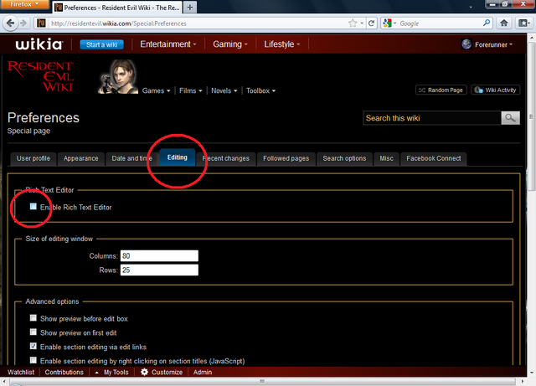Click the Customize gear icon
536x386 pixels.
point(145,372)
